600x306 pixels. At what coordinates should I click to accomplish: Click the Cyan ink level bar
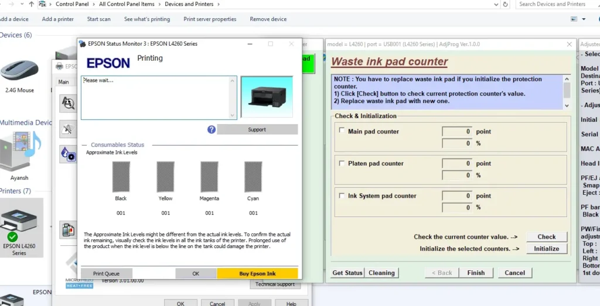click(x=253, y=177)
